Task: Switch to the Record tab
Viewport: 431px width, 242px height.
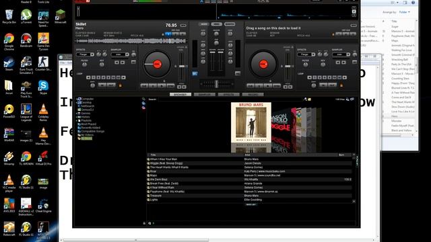Action: coord(253,94)
